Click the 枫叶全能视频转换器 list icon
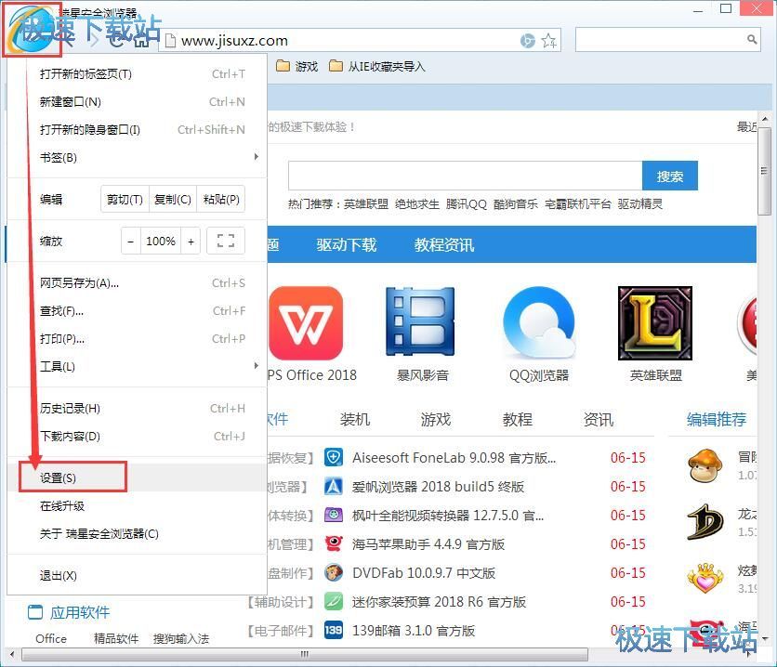 (x=334, y=515)
